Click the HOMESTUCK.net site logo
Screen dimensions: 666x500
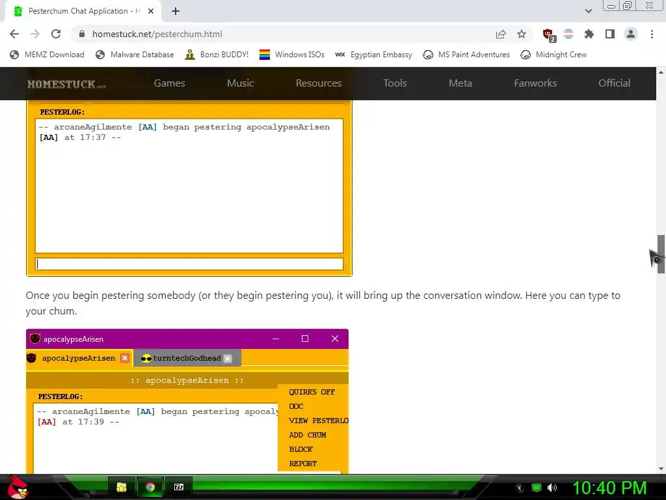click(x=66, y=84)
